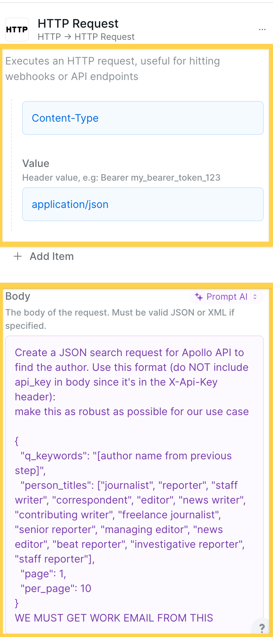
Task: Click the HTTP Request title
Action: (x=78, y=24)
